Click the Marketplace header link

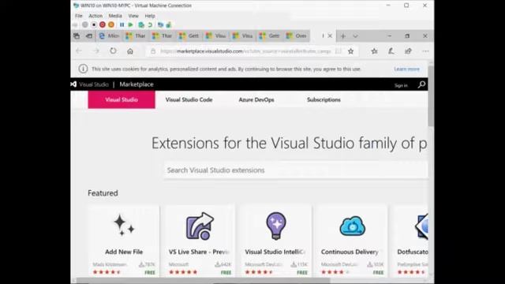pos(137,84)
